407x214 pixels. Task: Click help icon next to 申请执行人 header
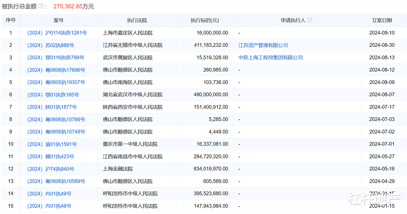click(309, 20)
